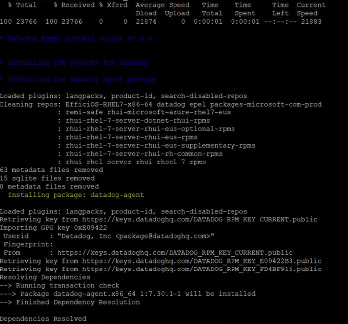Click 'Cleaning repos: EfficiOS-RHEL7-x86-64' line
Image resolution: width=348 pixels, height=324 pixels.
coord(161,104)
